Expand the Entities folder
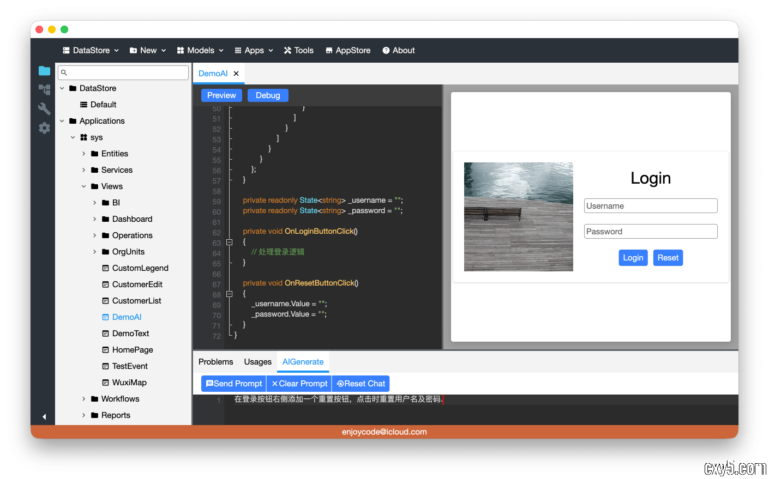The width and height of the screenshot is (769, 479). [x=84, y=154]
